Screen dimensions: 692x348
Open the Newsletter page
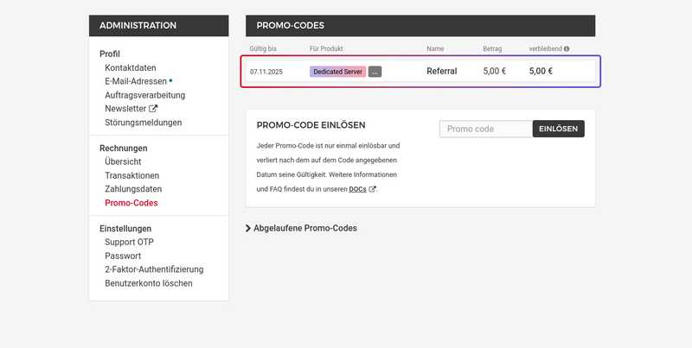(125, 109)
